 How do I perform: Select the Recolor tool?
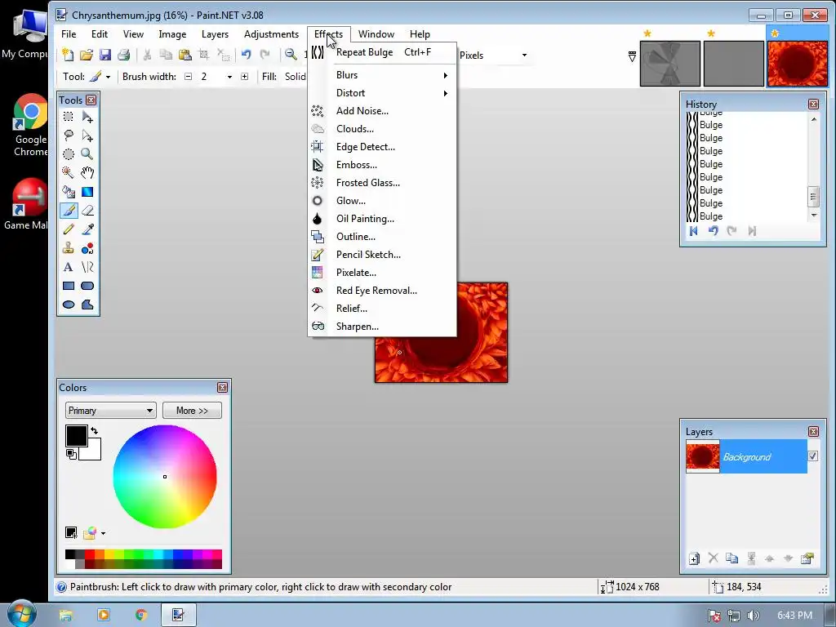coord(87,248)
